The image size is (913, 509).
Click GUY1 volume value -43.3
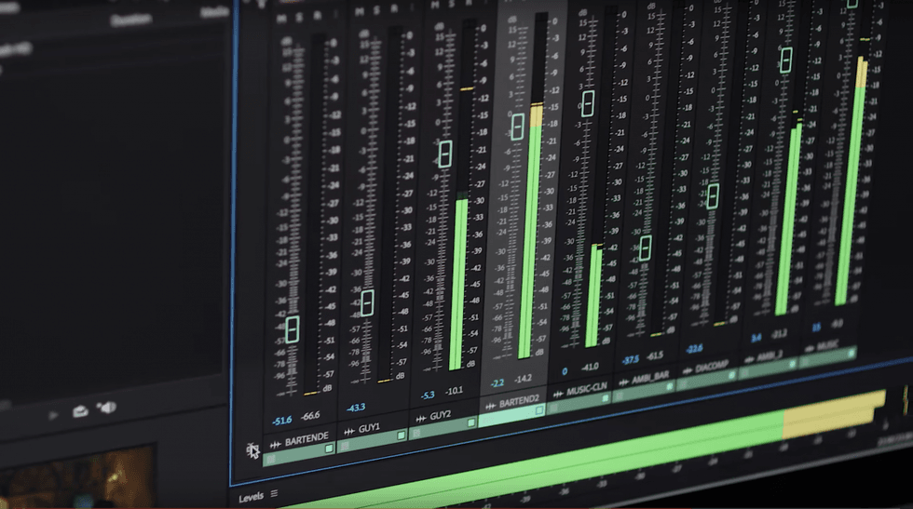[x=356, y=409]
